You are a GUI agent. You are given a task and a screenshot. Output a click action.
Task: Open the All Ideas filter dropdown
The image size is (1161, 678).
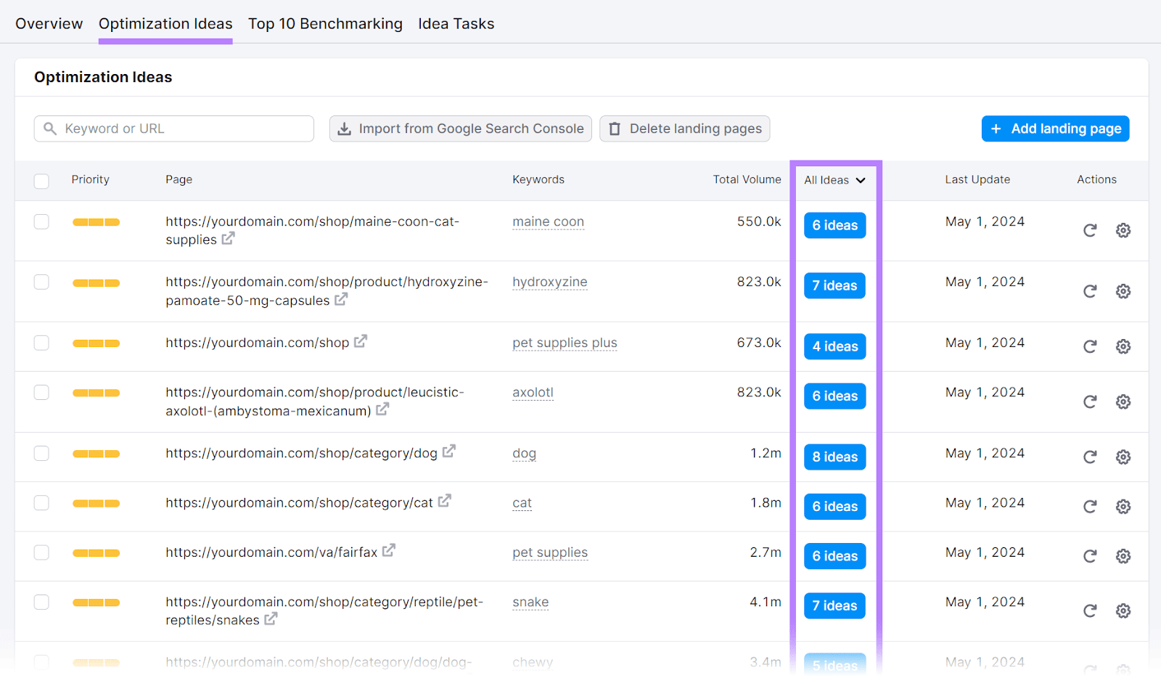pos(834,180)
